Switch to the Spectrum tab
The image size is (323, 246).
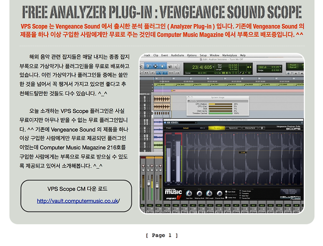pos(233,128)
